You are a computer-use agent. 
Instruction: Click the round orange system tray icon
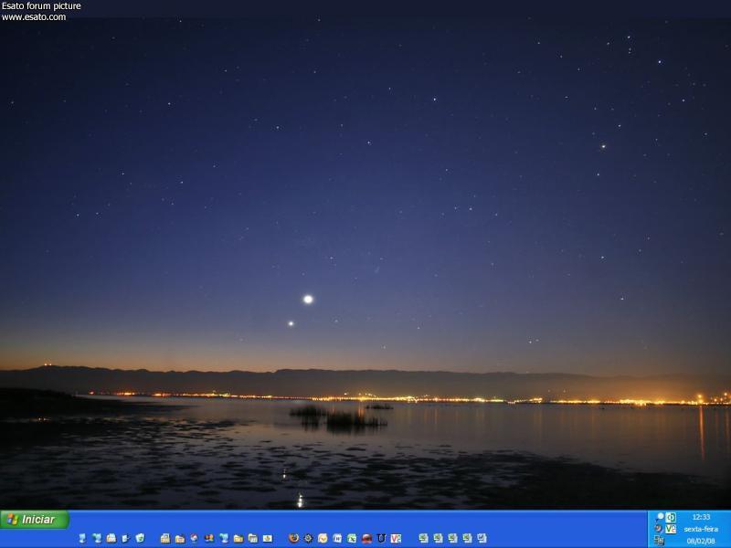pos(658,529)
